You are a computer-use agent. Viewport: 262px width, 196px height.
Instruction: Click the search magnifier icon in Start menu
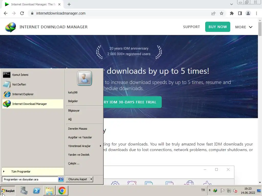tap(61, 179)
